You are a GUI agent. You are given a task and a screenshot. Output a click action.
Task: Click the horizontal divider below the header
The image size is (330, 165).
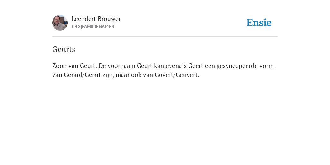tap(165, 37)
